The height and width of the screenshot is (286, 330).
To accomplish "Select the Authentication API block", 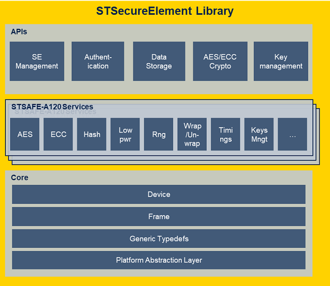I will (98, 61).
